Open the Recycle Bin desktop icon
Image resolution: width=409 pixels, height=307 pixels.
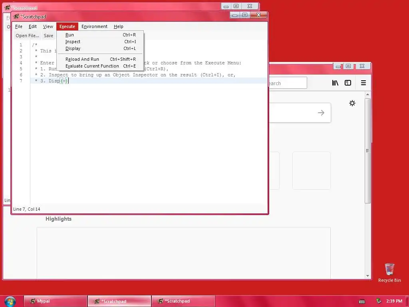[x=389, y=273]
